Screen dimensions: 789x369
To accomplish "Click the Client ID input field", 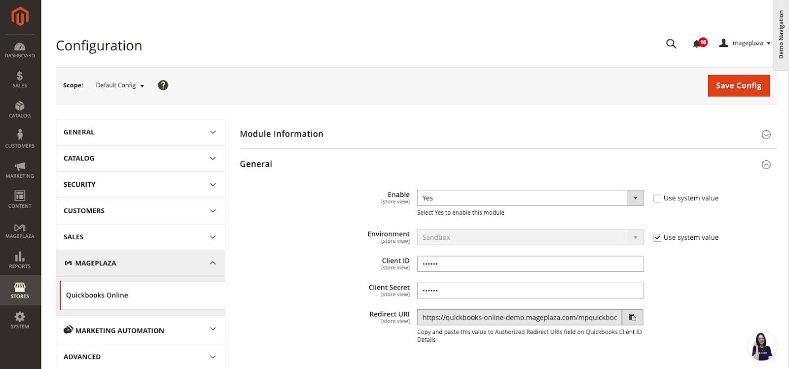I will point(530,264).
